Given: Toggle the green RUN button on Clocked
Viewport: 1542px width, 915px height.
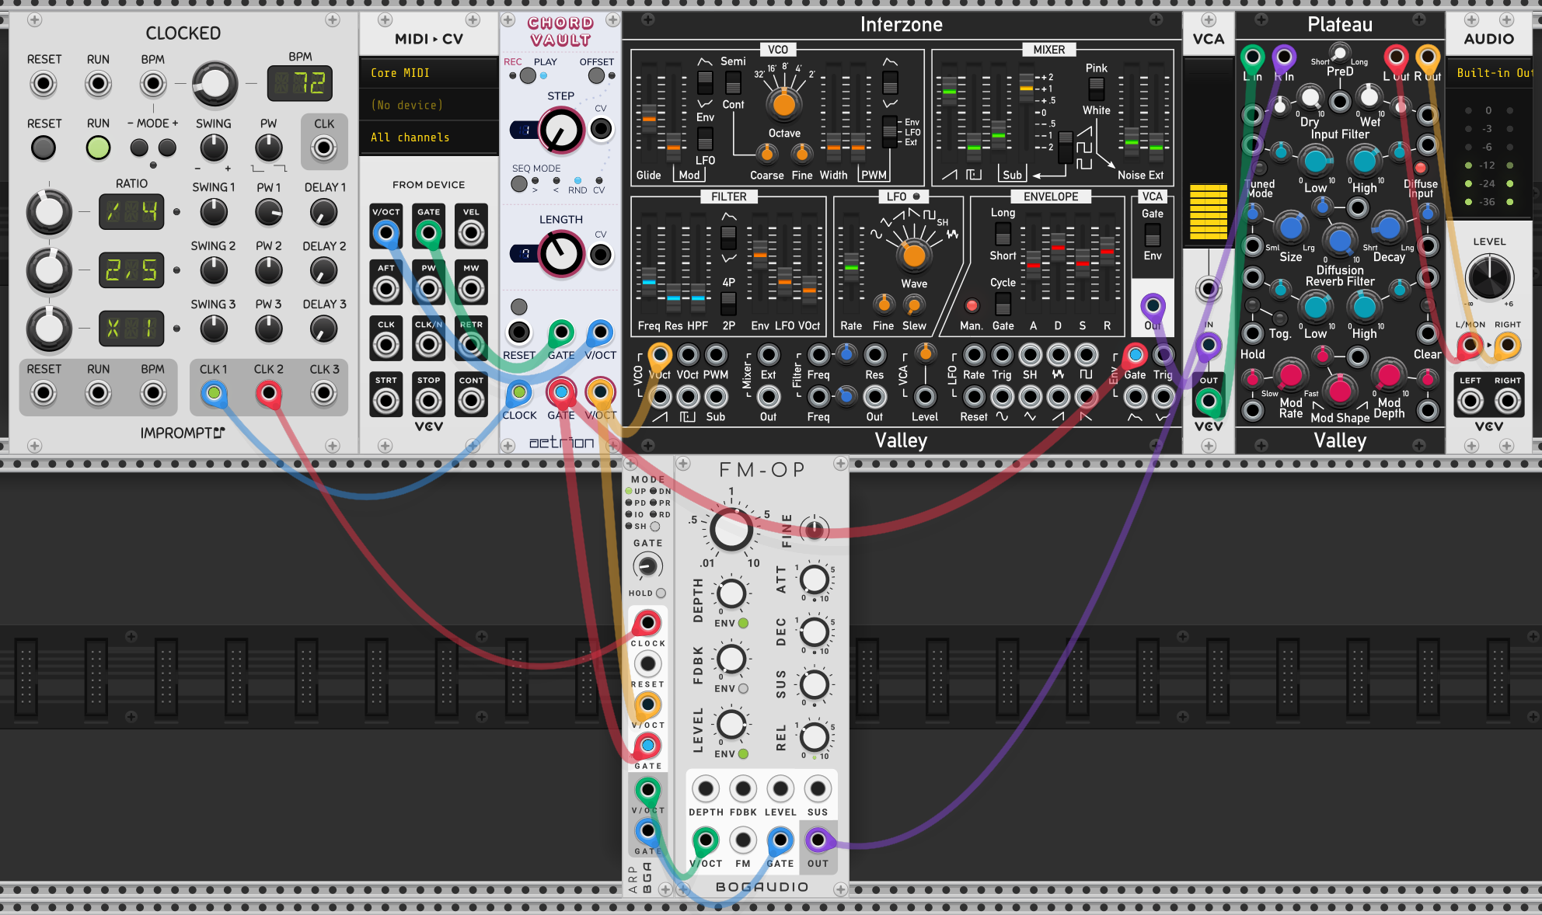Looking at the screenshot, I should point(98,147).
